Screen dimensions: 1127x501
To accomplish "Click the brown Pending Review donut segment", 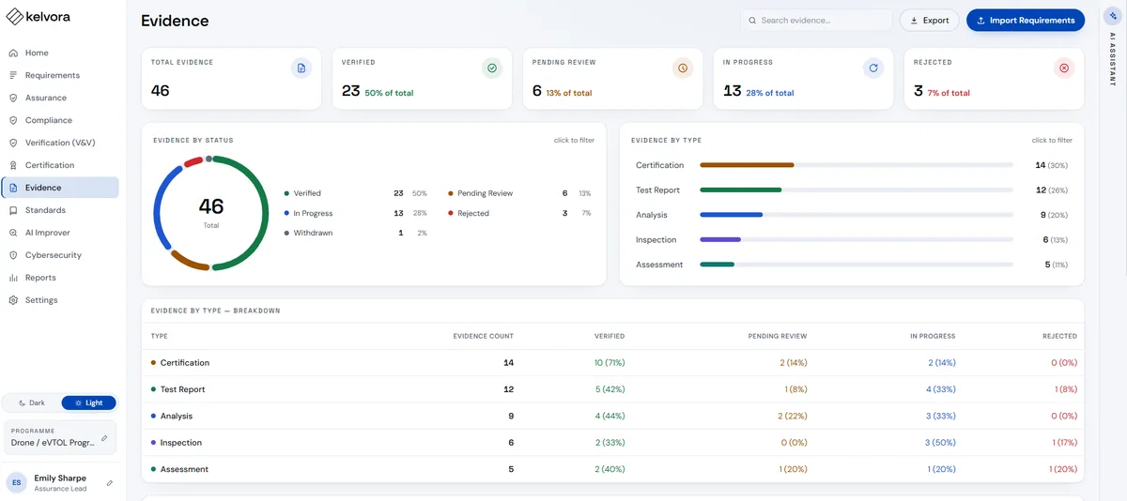I will coord(189,261).
